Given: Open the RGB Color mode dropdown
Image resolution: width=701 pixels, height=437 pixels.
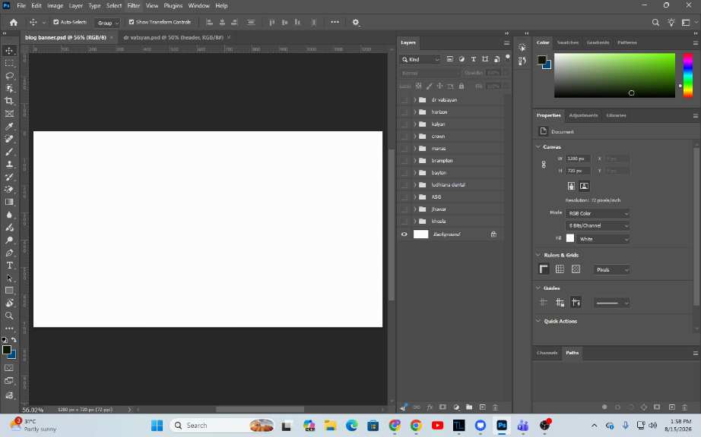Looking at the screenshot, I should [x=598, y=214].
